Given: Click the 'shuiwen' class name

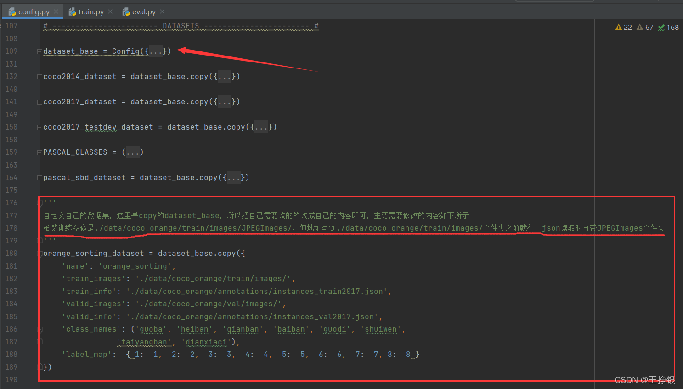Looking at the screenshot, I should (x=381, y=329).
